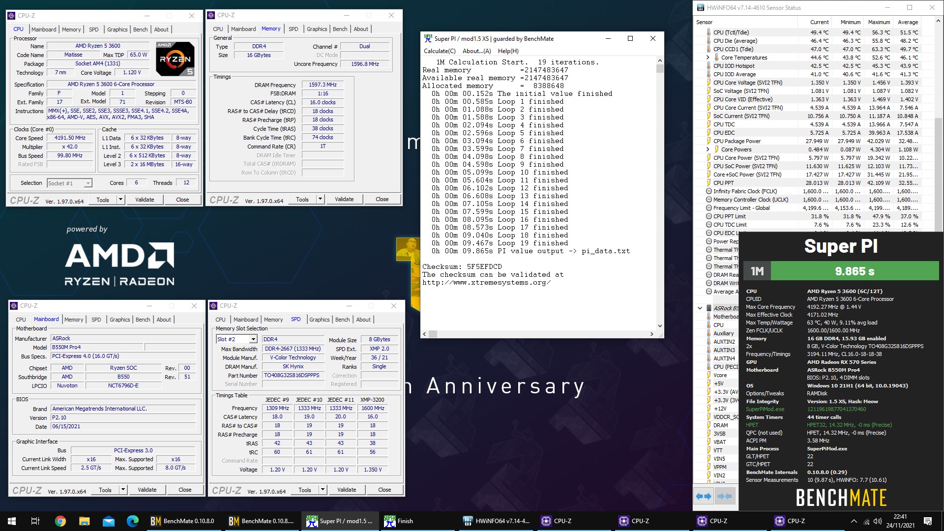
Task: Click the Super PI window title icon
Action: pyautogui.click(x=428, y=38)
